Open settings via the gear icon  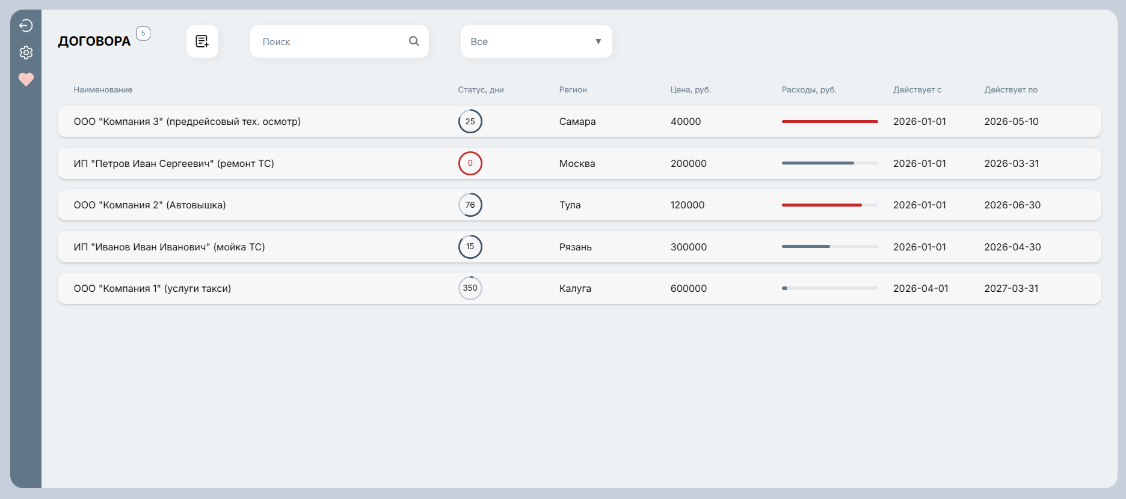coord(26,53)
